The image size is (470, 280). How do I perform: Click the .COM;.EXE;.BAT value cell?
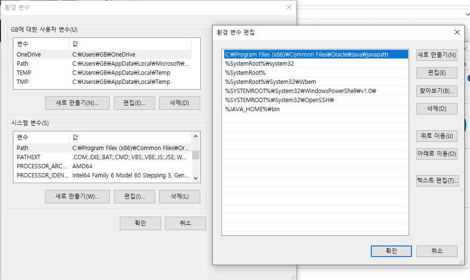[x=129, y=157]
